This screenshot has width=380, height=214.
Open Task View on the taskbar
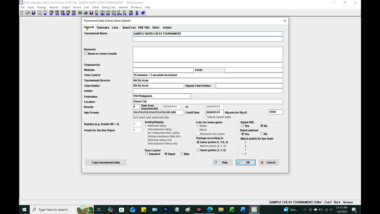click(99, 210)
